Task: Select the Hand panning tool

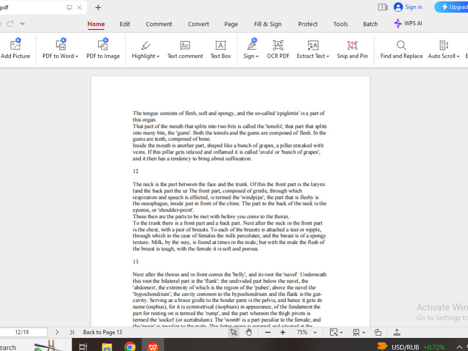Action: 249,332
